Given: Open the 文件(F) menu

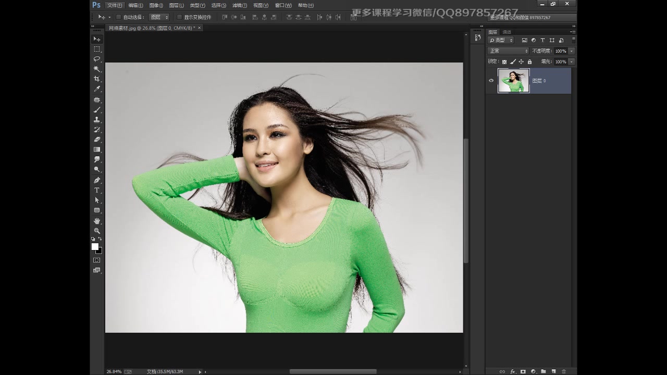Looking at the screenshot, I should [115, 5].
